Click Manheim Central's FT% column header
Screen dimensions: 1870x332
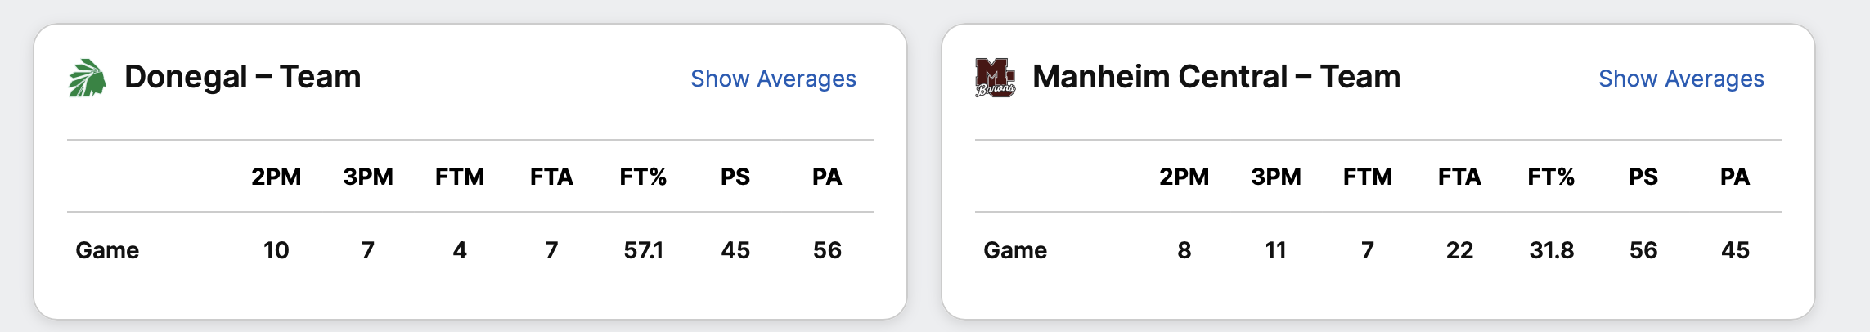pos(1551,177)
